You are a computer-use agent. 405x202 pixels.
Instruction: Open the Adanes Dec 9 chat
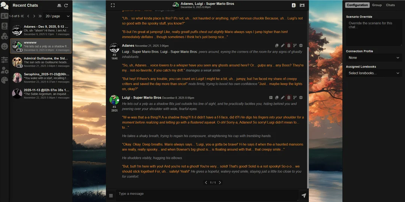(41, 30)
